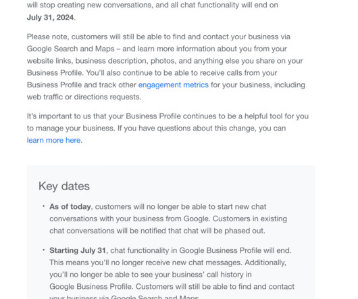Click the bullet dot before "As of today"
The image size is (358, 299).
[44, 206]
